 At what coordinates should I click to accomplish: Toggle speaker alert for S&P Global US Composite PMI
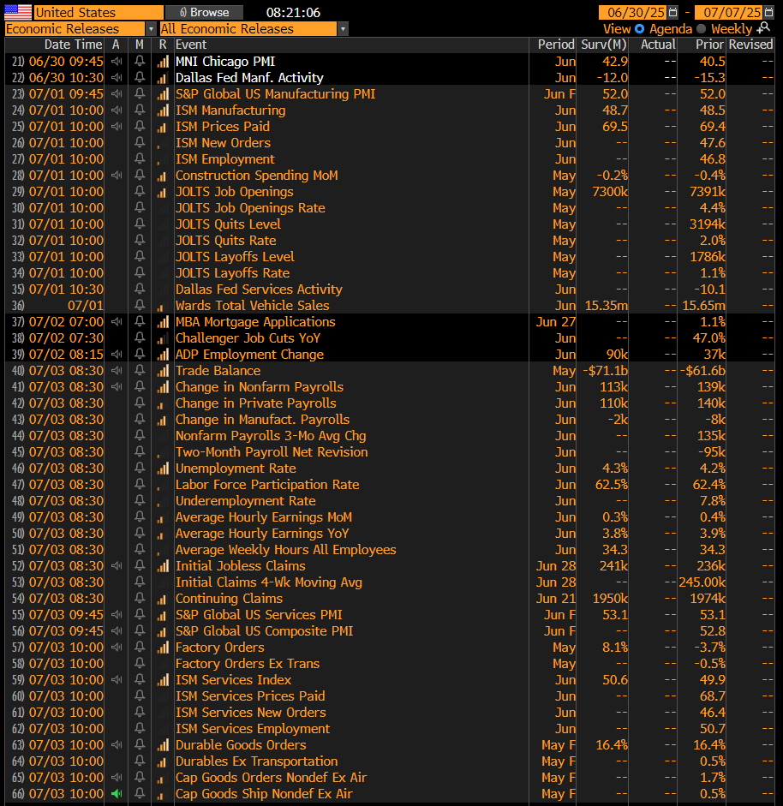[x=117, y=630]
